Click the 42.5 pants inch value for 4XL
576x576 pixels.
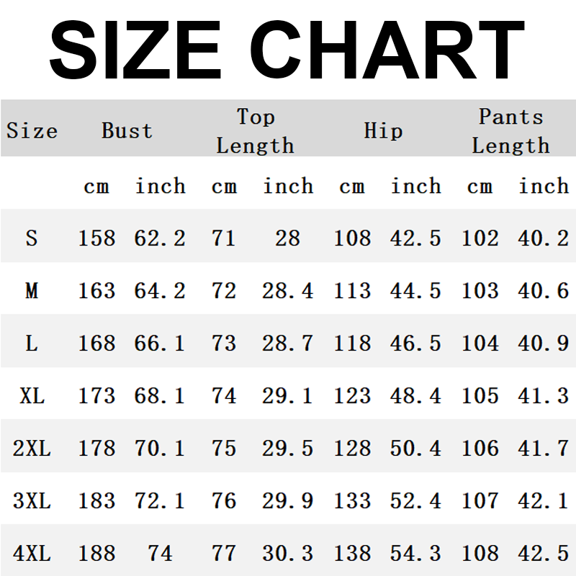click(544, 553)
